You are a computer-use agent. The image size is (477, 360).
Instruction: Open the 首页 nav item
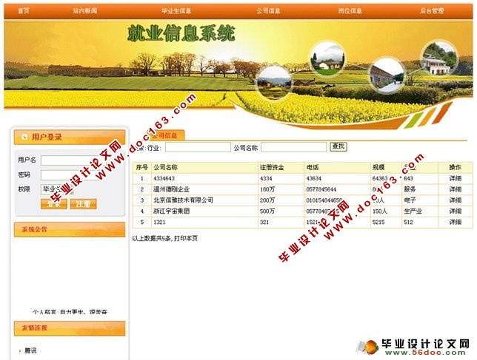(24, 11)
